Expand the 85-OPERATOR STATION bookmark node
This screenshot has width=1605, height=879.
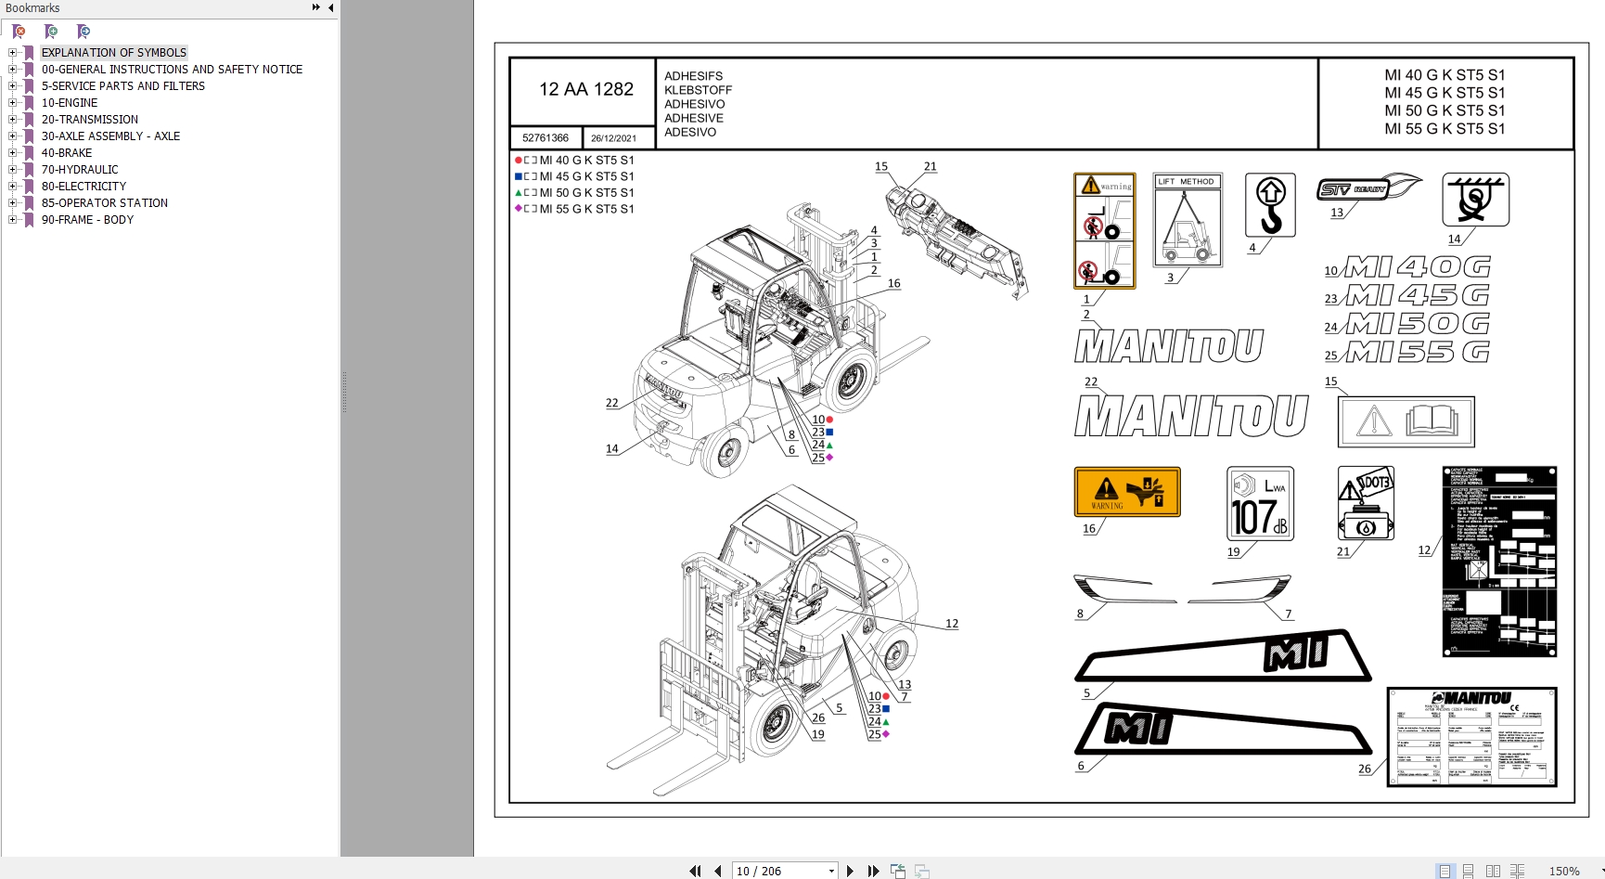point(12,203)
